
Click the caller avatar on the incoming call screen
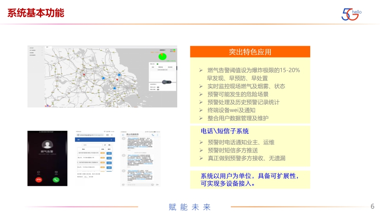click(x=47, y=144)
